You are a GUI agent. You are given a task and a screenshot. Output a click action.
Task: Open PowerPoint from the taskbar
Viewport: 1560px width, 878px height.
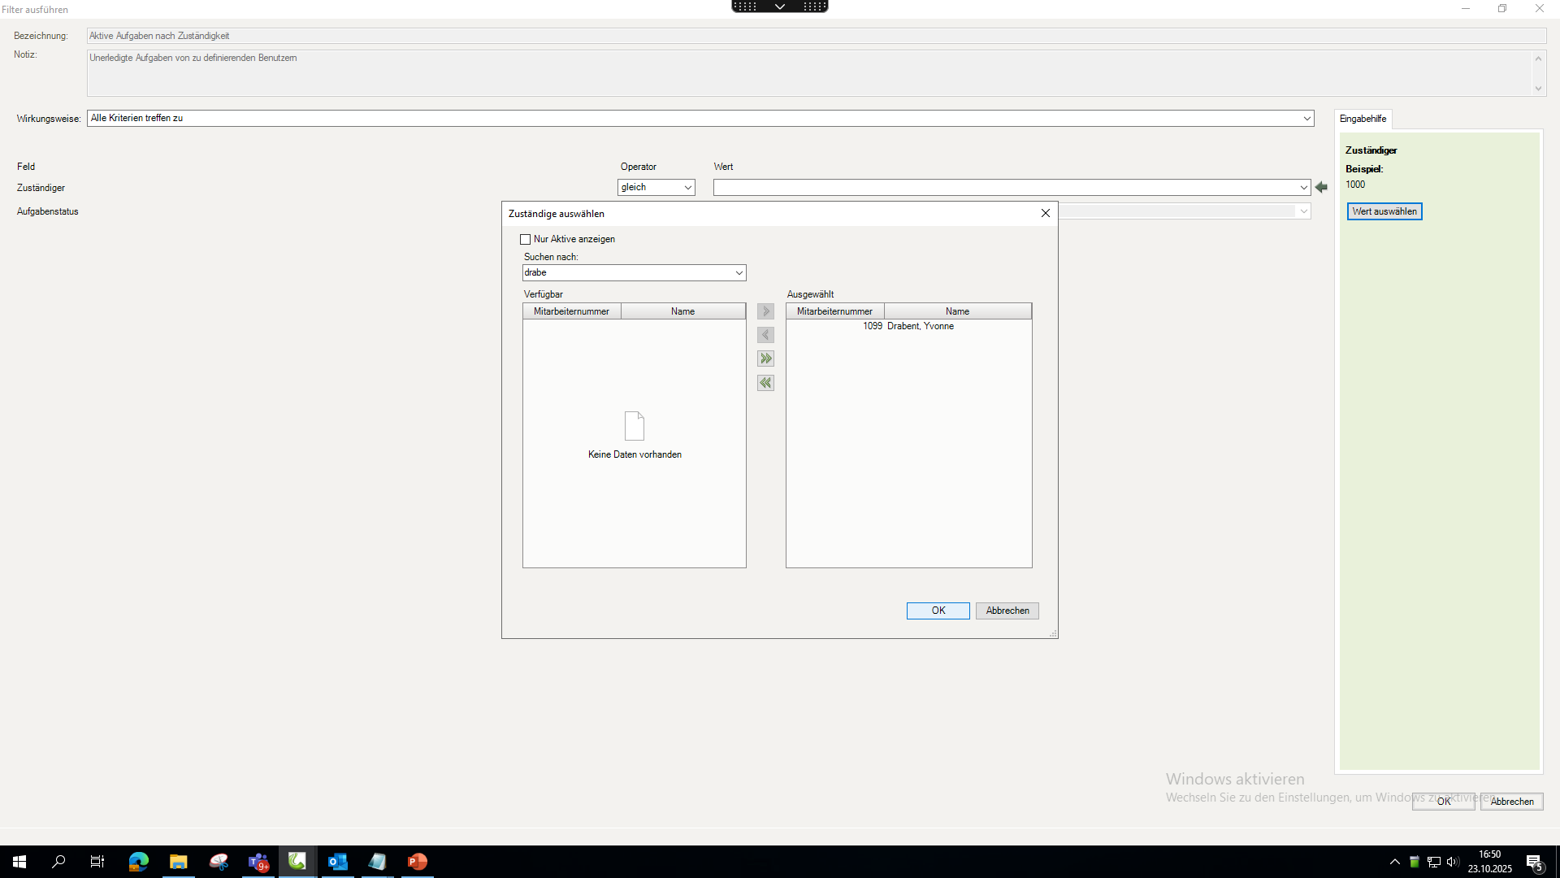[418, 862]
